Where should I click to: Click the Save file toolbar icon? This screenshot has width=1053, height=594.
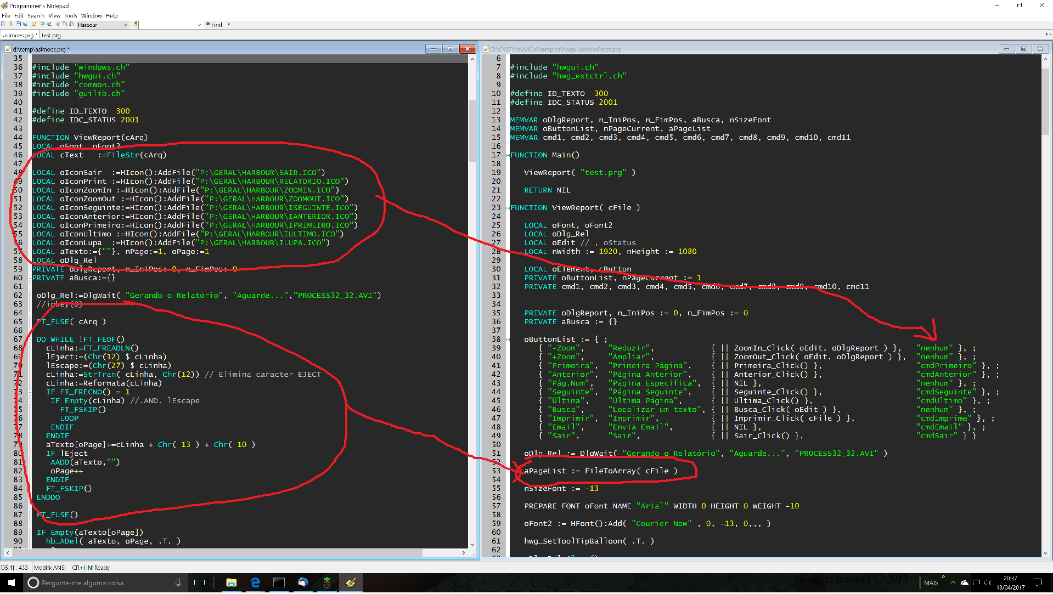pos(18,24)
